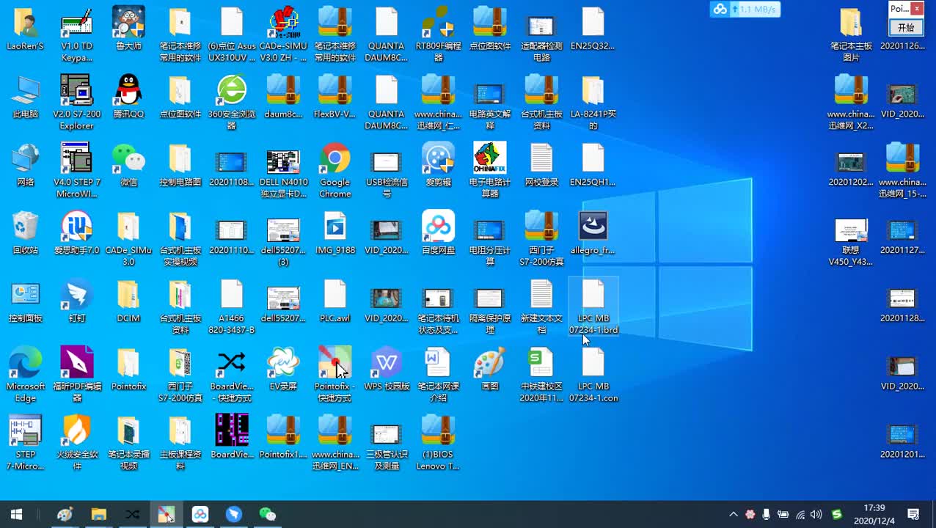Open the RT809F编程器 shortcut
936x528 pixels.
tap(439, 34)
